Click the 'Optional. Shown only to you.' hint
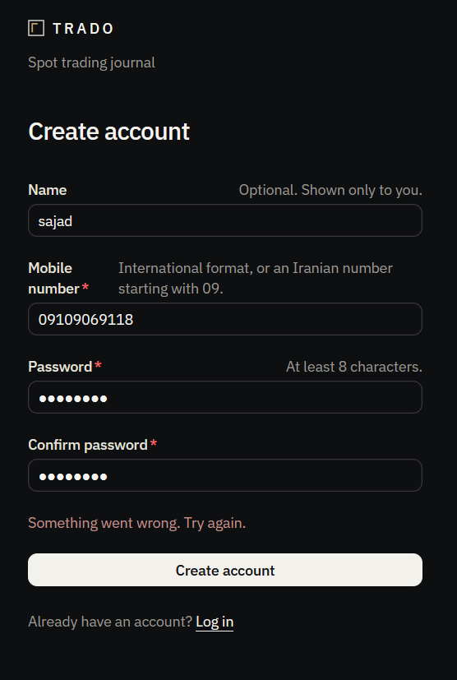The height and width of the screenshot is (680, 457). point(330,190)
